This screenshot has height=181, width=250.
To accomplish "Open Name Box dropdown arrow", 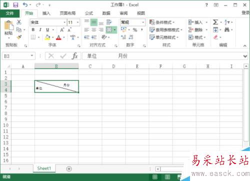I will [x=32, y=55].
